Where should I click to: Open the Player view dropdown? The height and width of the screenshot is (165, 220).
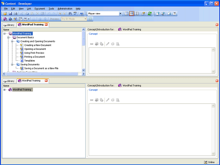[120, 14]
